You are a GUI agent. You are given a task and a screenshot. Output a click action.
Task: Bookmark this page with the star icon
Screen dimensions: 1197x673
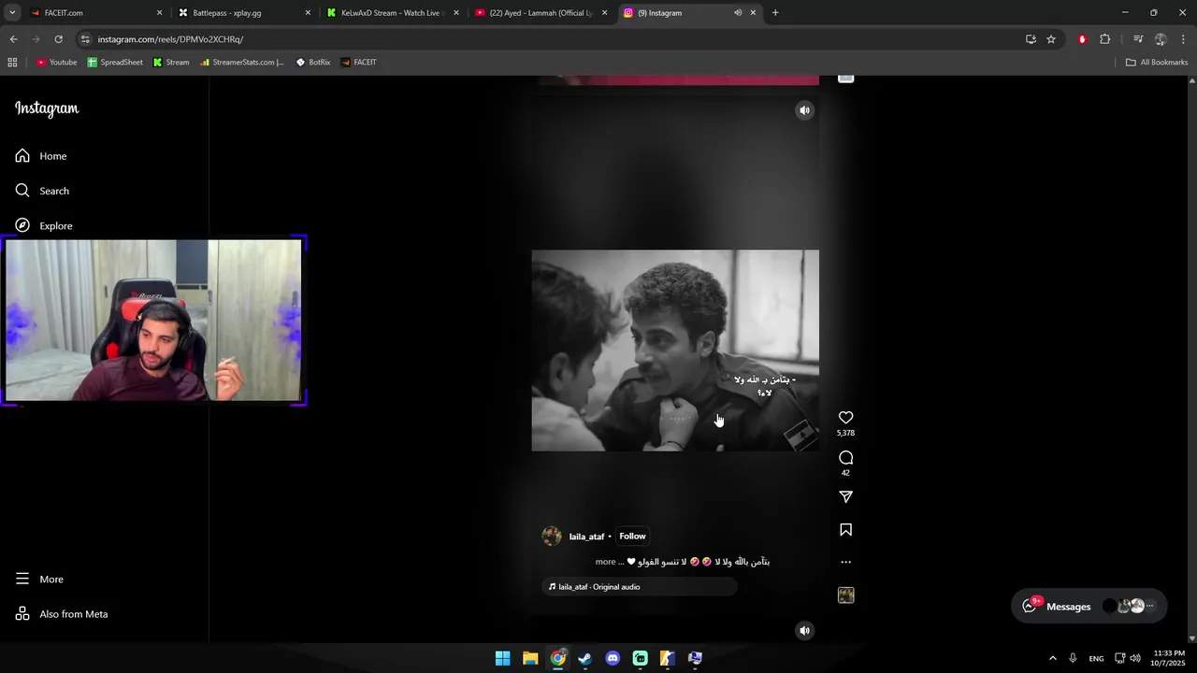tap(1051, 39)
